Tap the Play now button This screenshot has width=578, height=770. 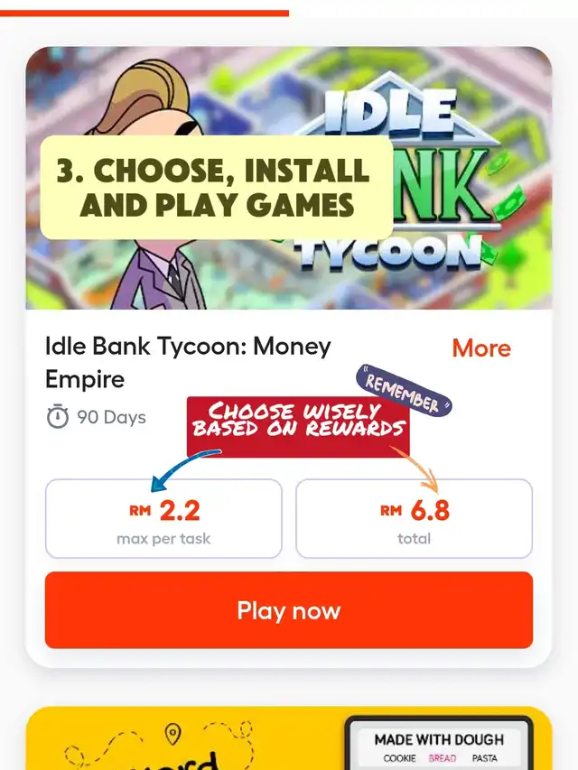(x=289, y=610)
